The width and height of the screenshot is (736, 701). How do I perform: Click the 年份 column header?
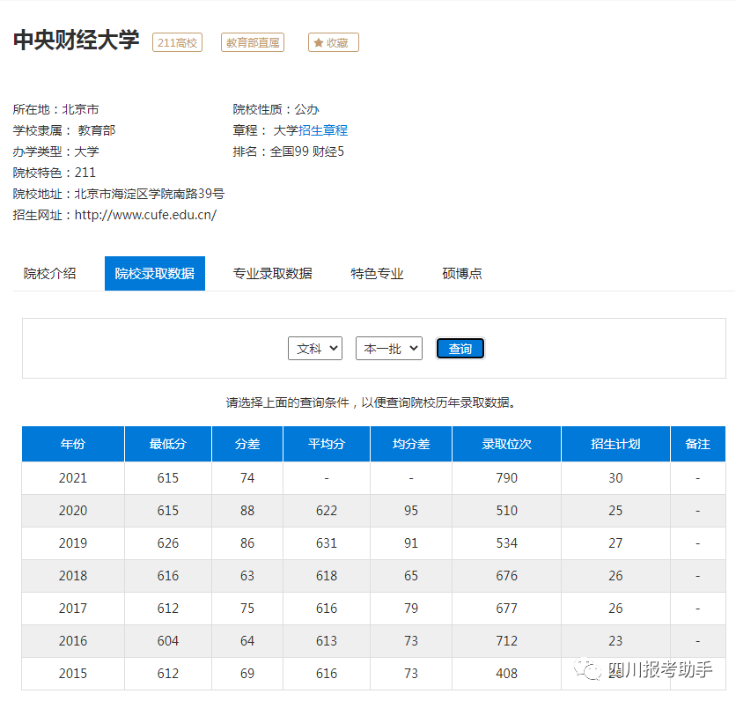point(73,444)
